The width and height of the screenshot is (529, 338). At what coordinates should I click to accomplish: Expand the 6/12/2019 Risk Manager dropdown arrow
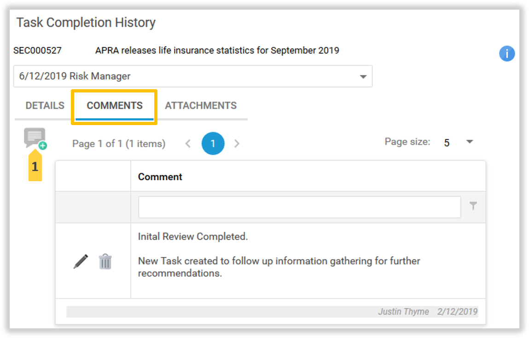click(x=363, y=76)
